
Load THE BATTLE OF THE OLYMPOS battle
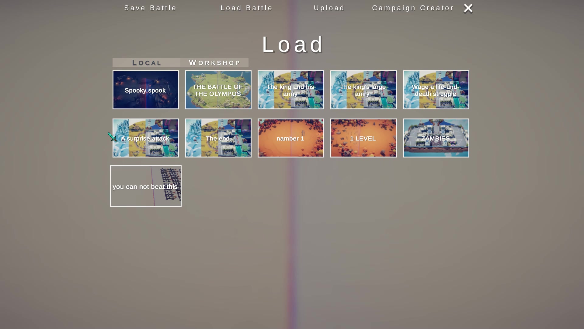coord(218,90)
